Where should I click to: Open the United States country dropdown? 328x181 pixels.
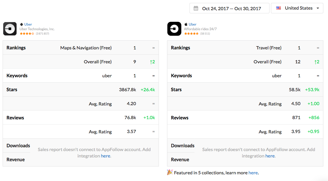coord(297,8)
